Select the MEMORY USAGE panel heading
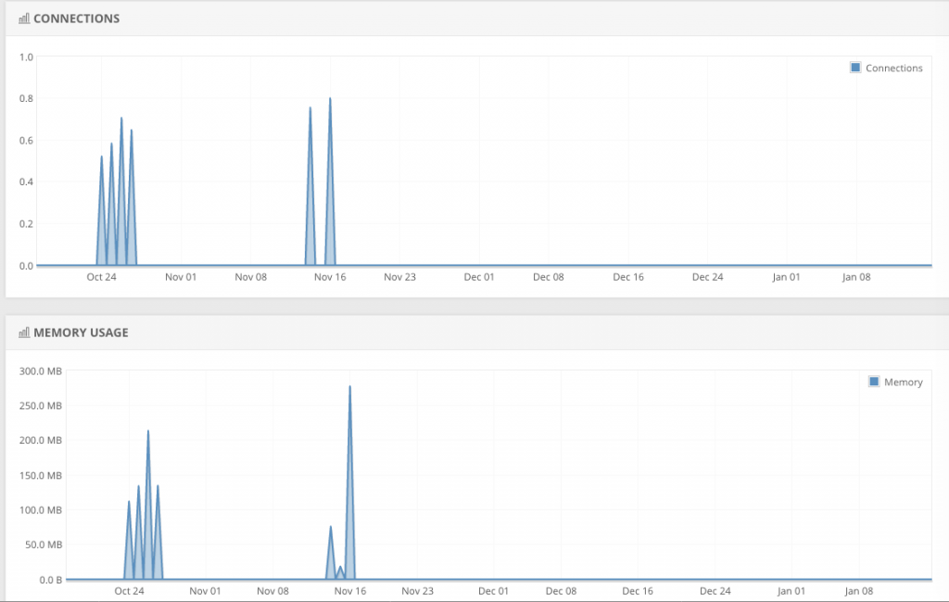Viewport: 949px width, 602px height. click(x=81, y=332)
